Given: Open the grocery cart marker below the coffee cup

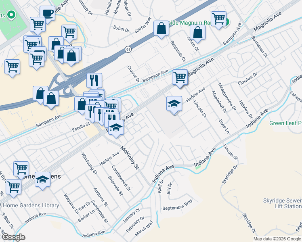Looking at the screenshot, I should [38, 25].
